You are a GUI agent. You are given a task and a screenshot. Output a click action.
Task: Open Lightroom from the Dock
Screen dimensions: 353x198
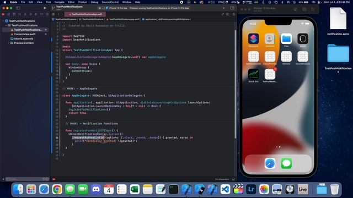click(x=251, y=189)
